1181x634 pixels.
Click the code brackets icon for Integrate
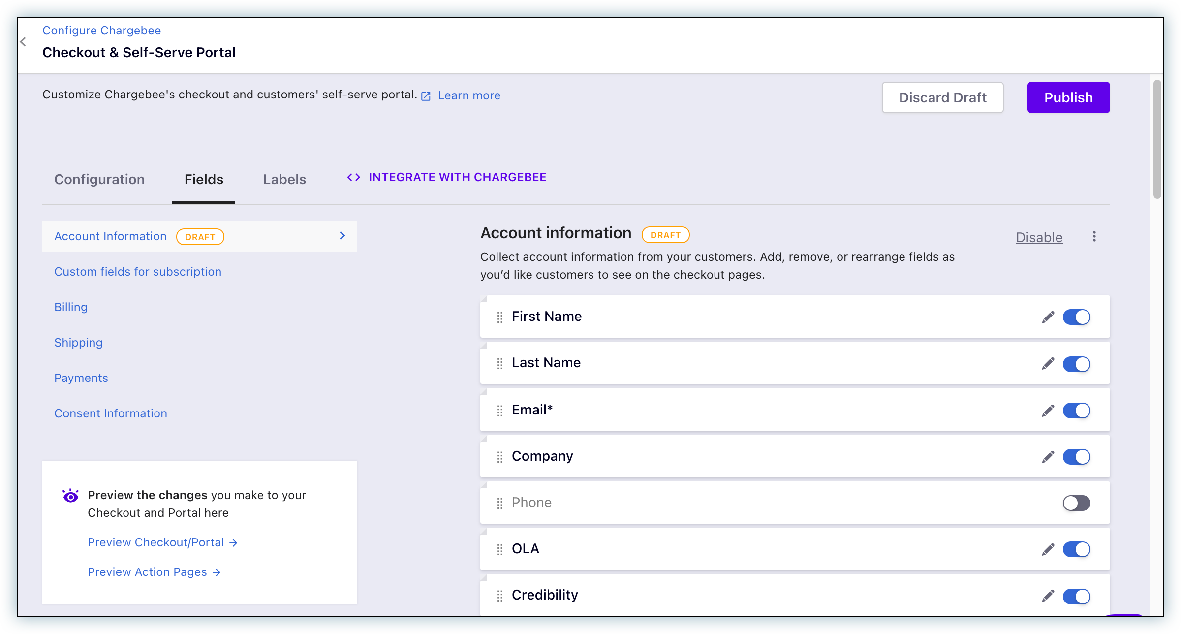353,177
